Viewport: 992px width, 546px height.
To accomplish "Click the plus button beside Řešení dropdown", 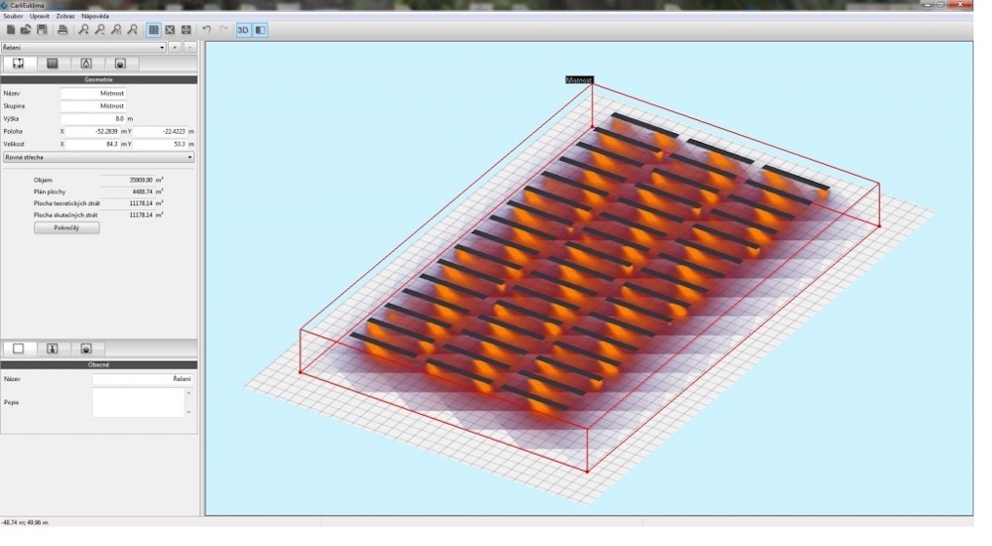I will pos(175,48).
